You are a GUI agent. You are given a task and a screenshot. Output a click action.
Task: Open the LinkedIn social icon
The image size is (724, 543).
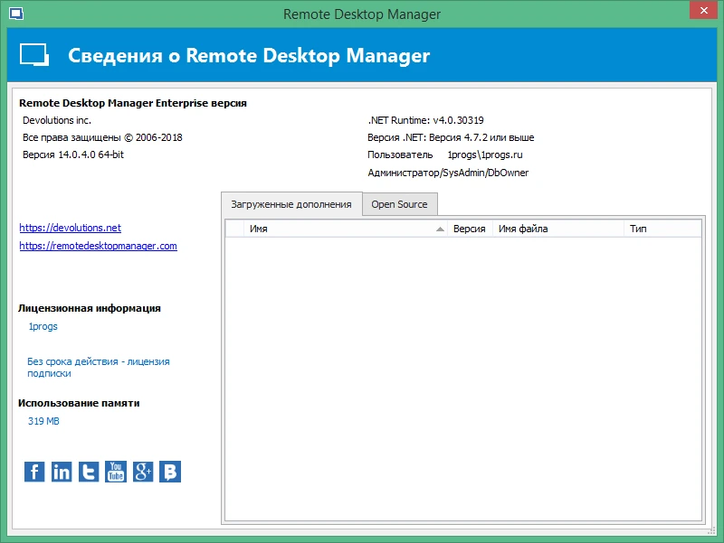click(62, 472)
